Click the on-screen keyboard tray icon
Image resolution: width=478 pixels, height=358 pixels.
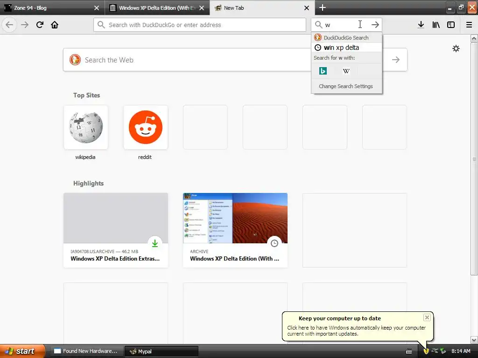[409, 351]
